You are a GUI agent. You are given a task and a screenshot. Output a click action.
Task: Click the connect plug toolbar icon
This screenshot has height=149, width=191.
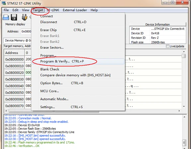point(25,17)
